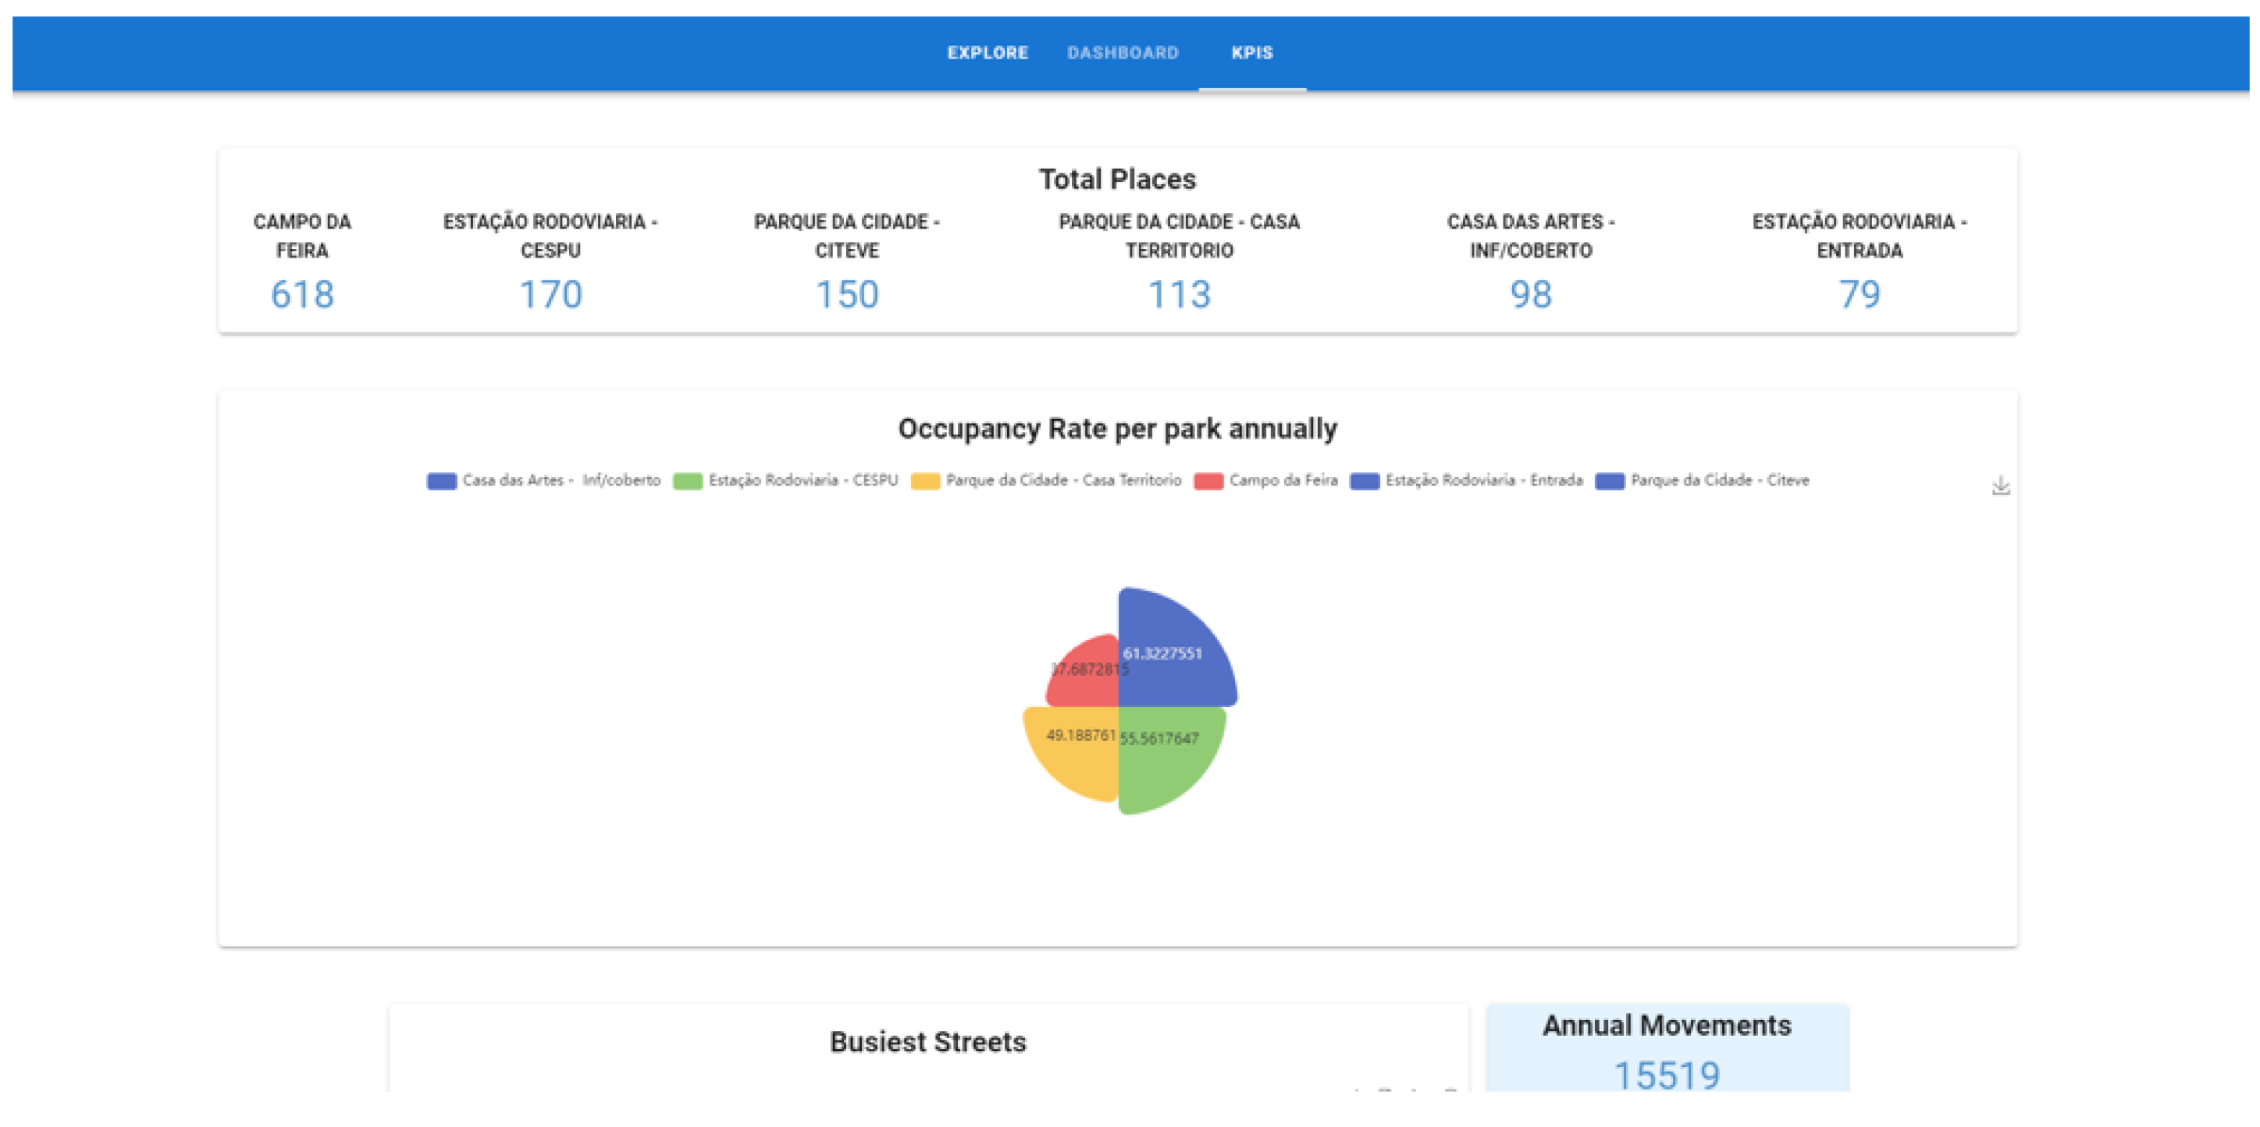Hide Parque da Cidade - Casa Territorio series
The height and width of the screenshot is (1127, 2260).
click(1048, 481)
